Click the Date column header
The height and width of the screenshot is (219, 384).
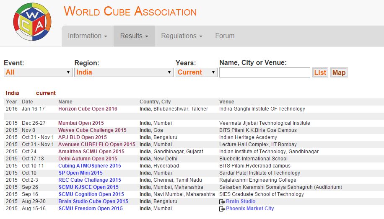(27, 102)
